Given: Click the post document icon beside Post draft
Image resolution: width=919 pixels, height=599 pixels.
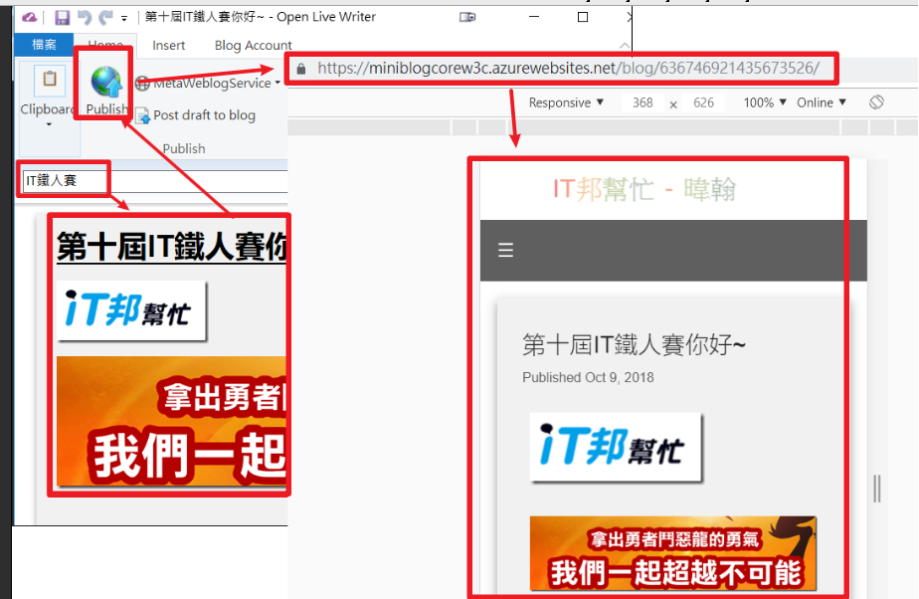Looking at the screenshot, I should (x=142, y=116).
